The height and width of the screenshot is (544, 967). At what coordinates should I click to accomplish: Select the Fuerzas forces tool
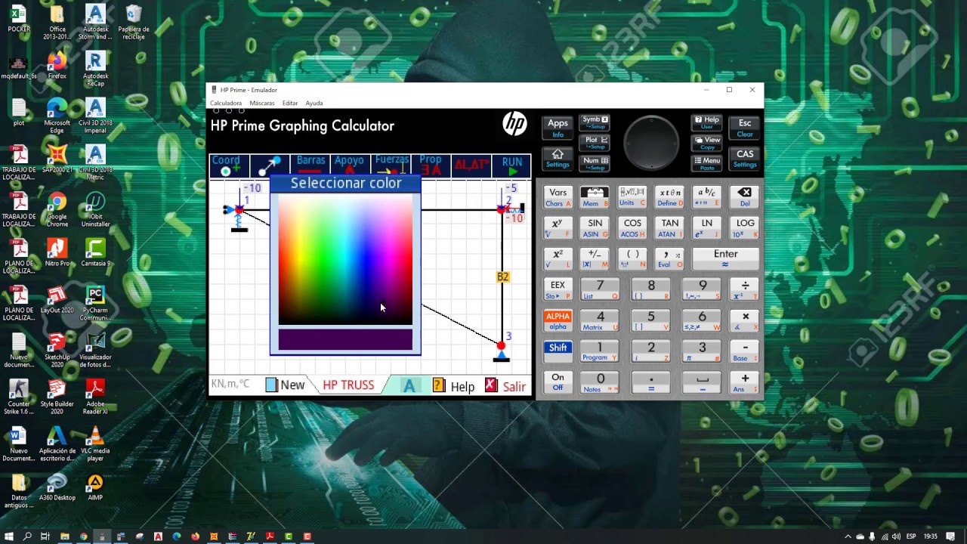click(391, 165)
